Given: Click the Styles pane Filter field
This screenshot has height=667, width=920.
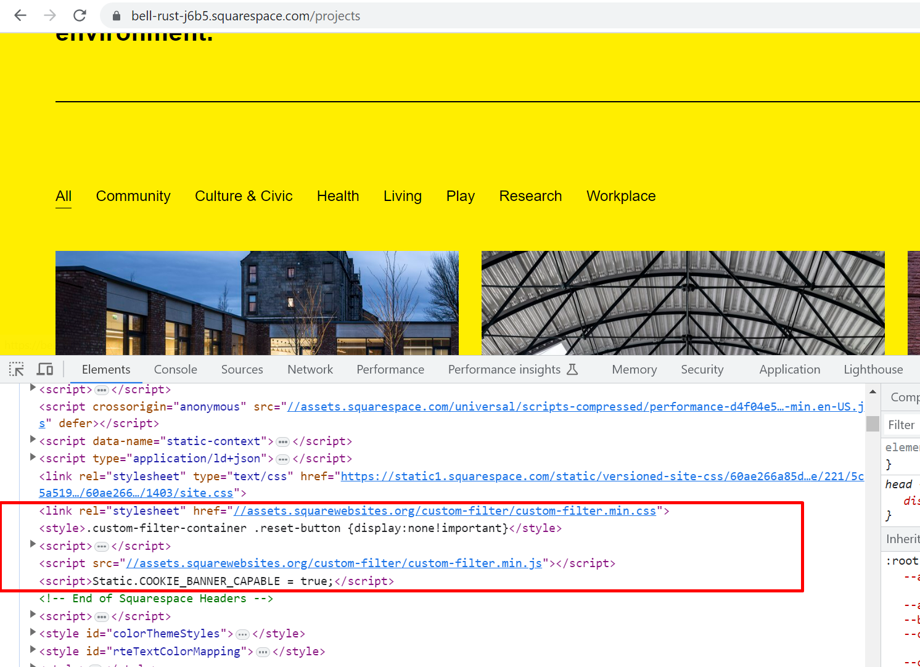Looking at the screenshot, I should point(902,425).
